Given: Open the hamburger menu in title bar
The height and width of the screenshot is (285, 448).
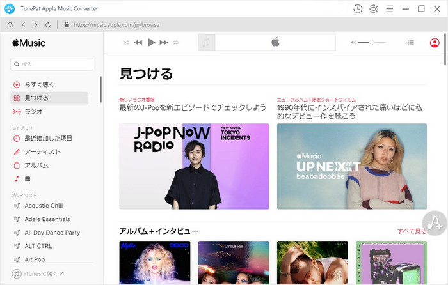Looking at the screenshot, I should (389, 9).
